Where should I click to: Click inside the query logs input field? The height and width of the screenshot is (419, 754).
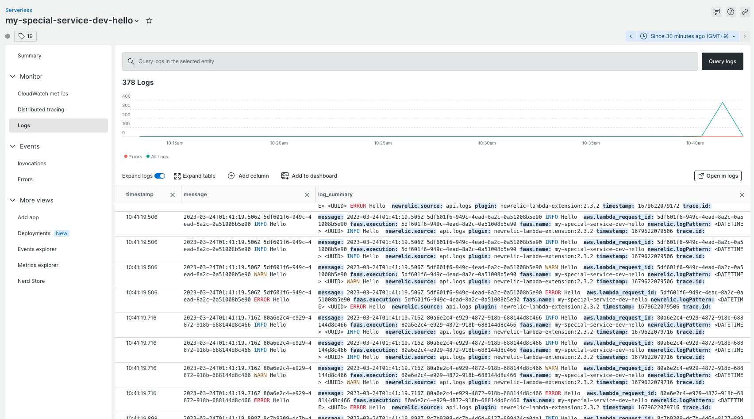click(x=310, y=61)
